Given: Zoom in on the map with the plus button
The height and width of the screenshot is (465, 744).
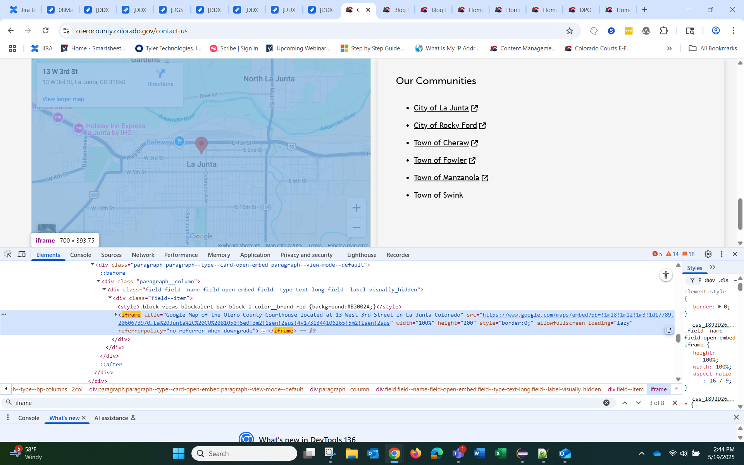Looking at the screenshot, I should (x=356, y=208).
